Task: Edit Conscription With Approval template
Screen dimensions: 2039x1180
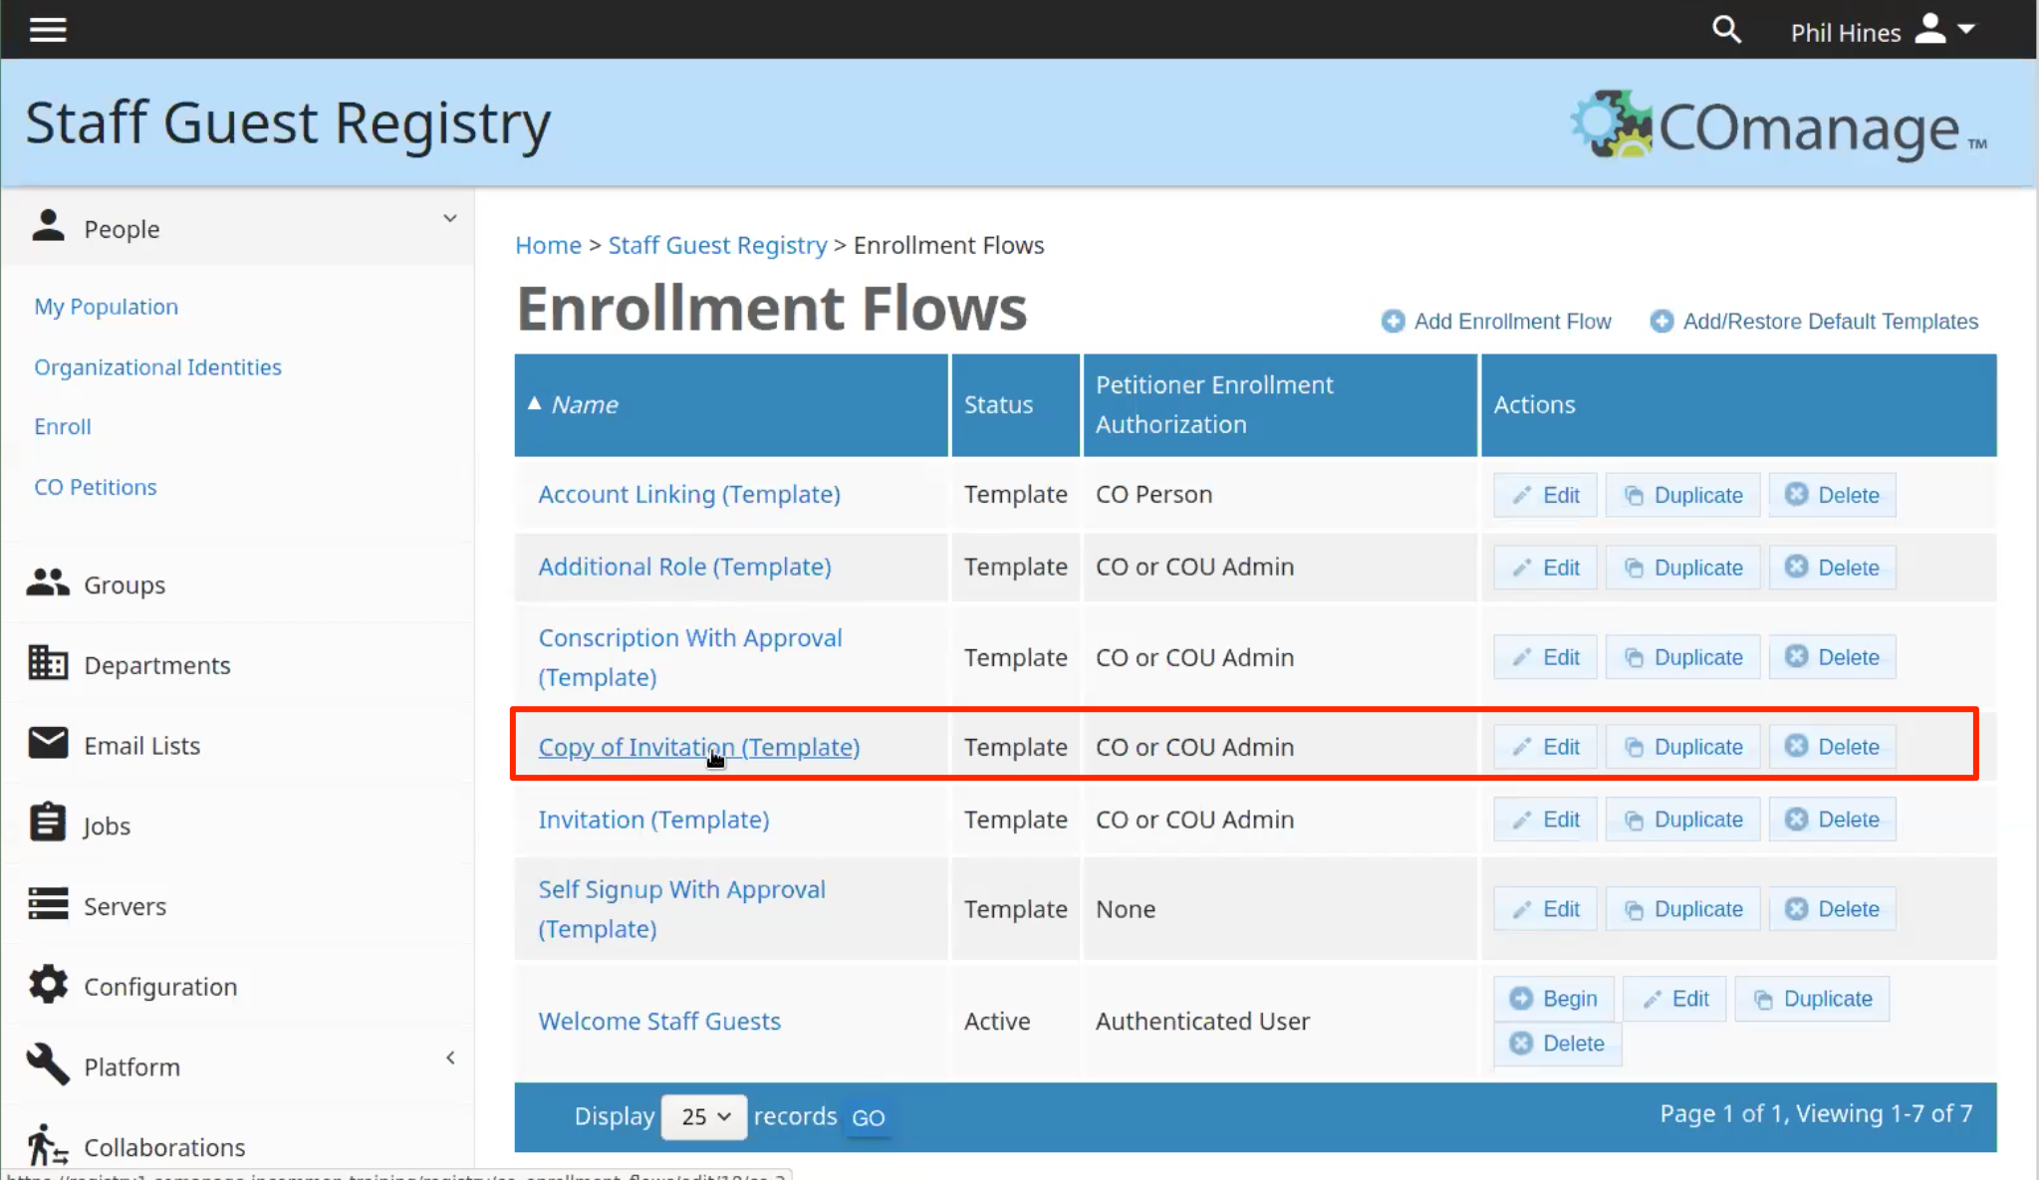Action: coord(1545,657)
